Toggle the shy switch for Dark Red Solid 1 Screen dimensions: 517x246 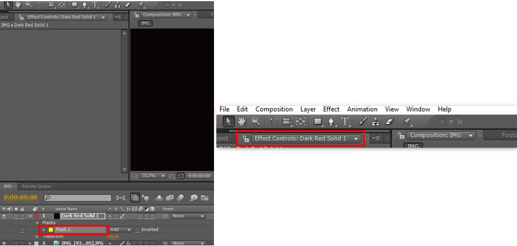click(x=110, y=217)
